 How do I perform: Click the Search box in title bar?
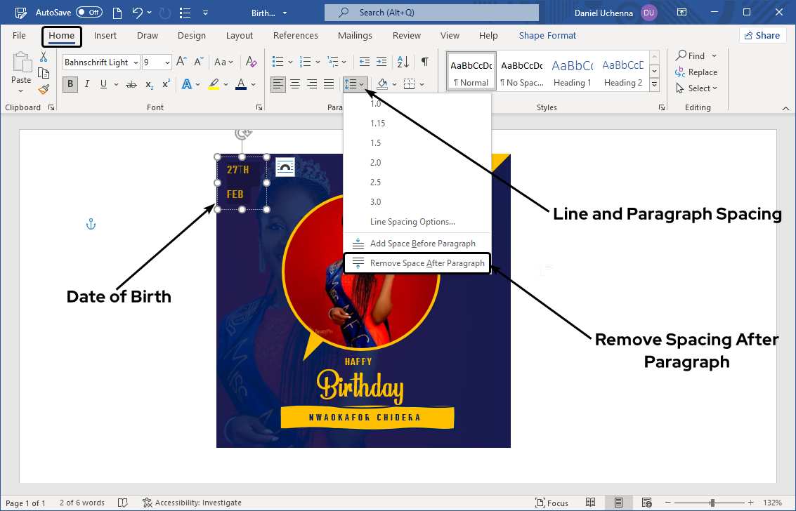coord(431,12)
